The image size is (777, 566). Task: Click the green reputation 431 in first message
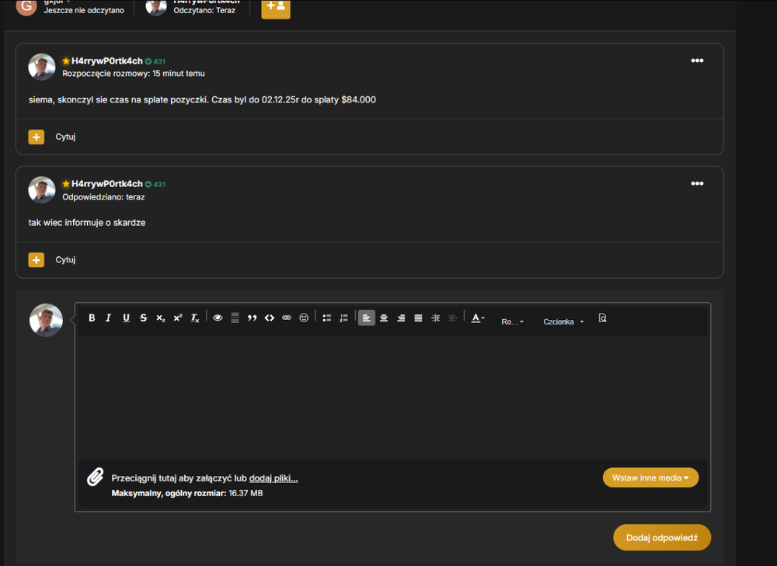pyautogui.click(x=155, y=61)
